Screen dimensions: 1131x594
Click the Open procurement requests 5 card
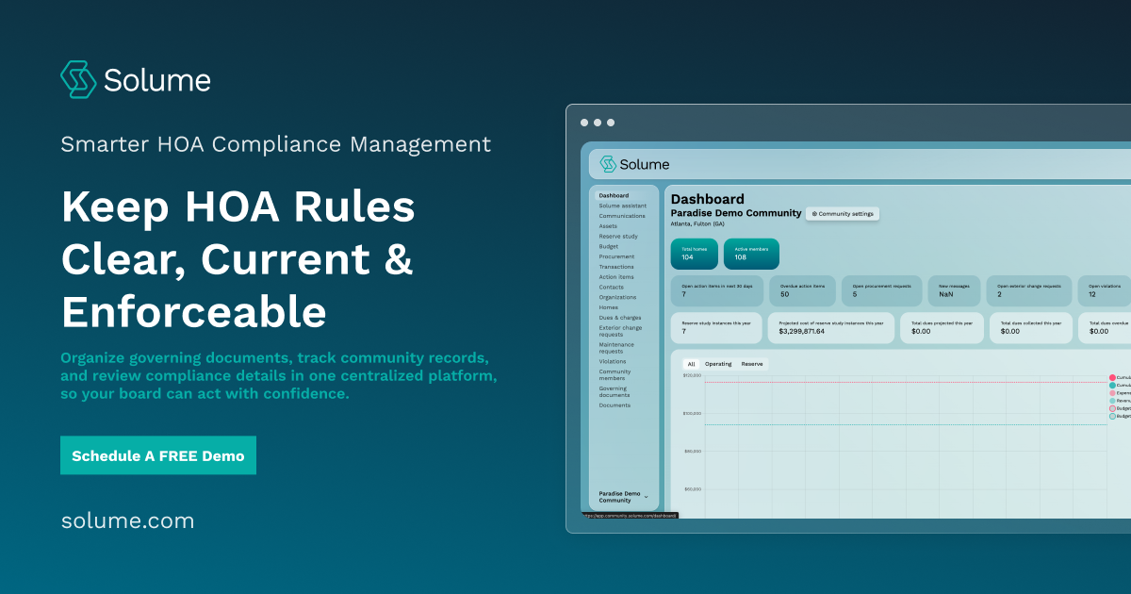883,290
